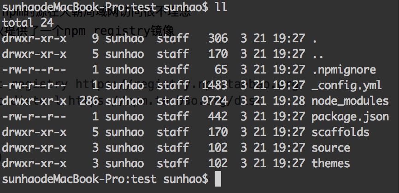Click the file size 9724 value
The width and height of the screenshot is (399, 193).
click(215, 101)
